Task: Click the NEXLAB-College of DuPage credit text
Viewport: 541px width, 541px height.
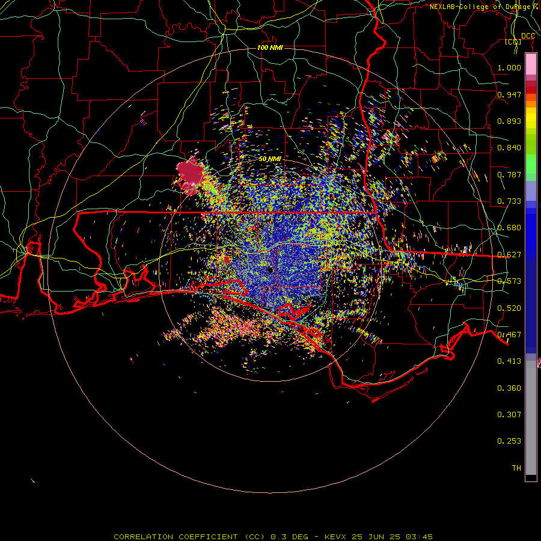Action: point(484,7)
